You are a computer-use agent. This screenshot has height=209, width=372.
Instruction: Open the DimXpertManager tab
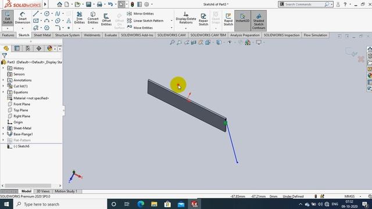pyautogui.click(x=39, y=48)
